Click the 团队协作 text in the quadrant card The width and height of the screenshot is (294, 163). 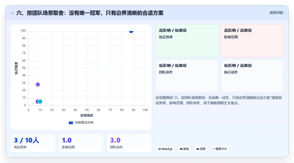click(x=166, y=72)
